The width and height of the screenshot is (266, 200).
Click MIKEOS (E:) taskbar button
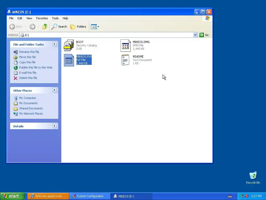(x=131, y=196)
